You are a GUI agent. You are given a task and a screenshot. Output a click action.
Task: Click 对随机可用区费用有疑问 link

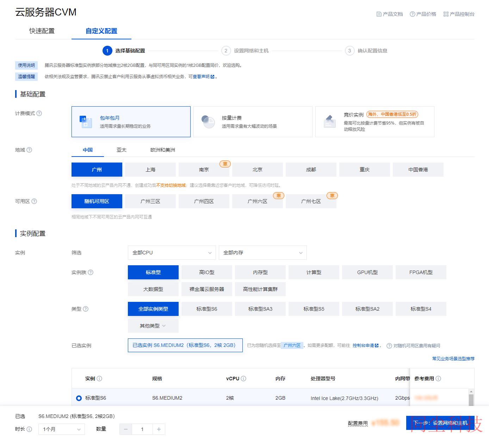point(417,346)
